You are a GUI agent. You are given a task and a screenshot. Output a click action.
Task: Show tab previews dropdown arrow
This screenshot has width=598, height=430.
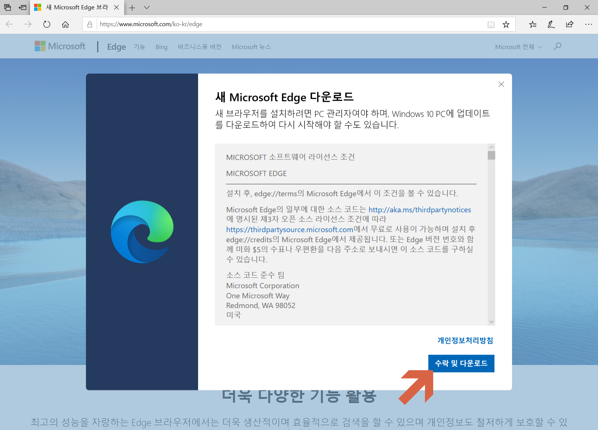point(147,7)
